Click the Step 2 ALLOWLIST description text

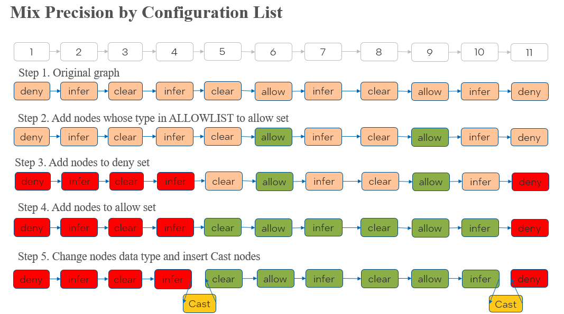click(153, 118)
